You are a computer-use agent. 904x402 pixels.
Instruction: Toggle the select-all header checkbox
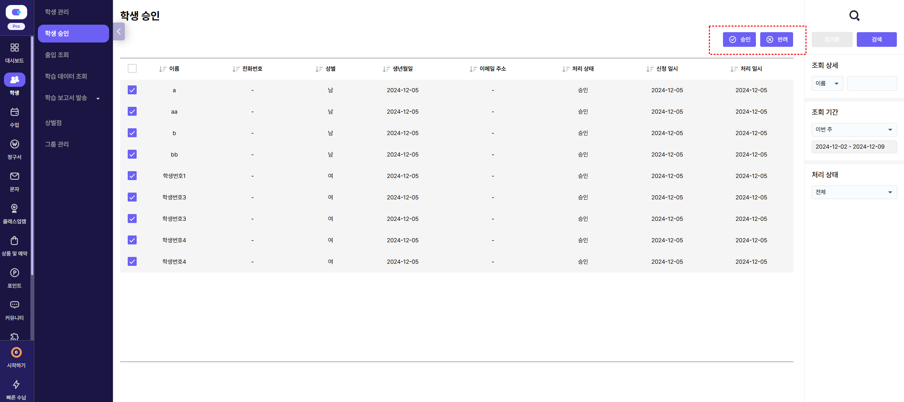132,69
